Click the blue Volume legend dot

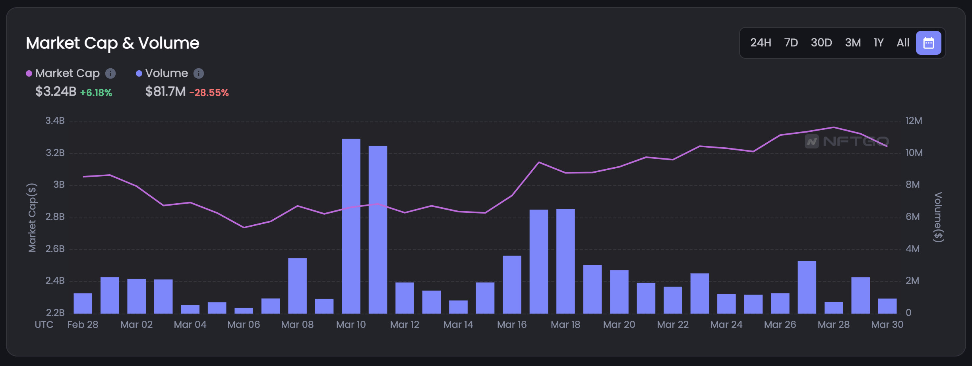coord(139,73)
